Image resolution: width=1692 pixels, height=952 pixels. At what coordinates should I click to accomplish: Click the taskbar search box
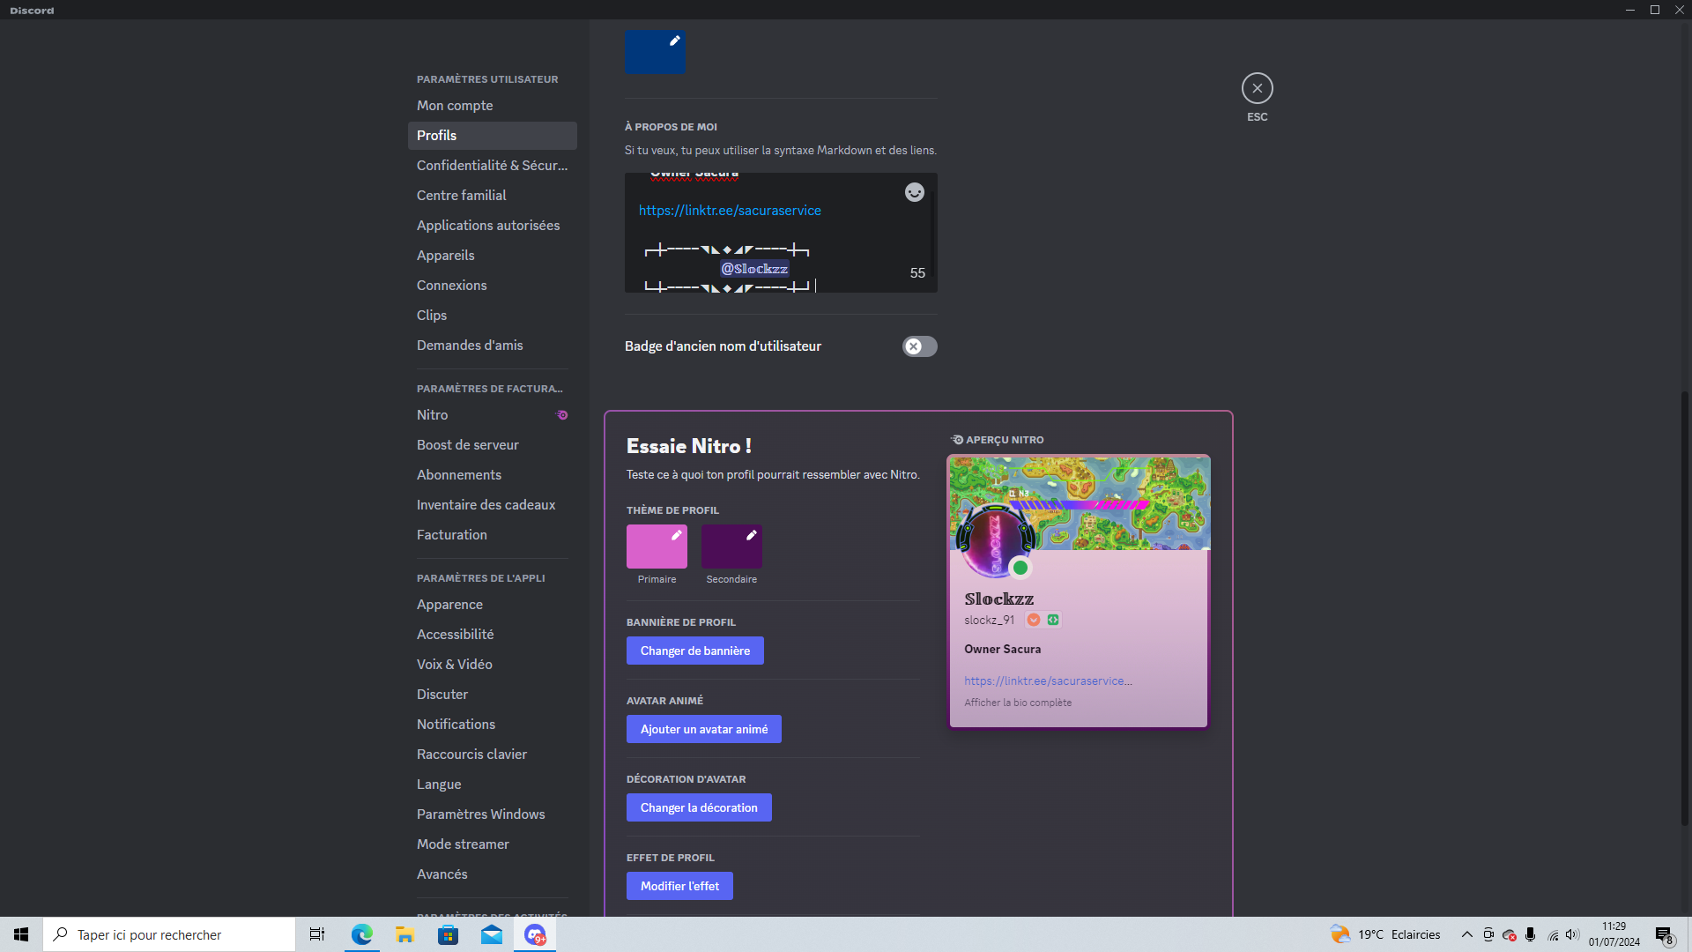[169, 934]
